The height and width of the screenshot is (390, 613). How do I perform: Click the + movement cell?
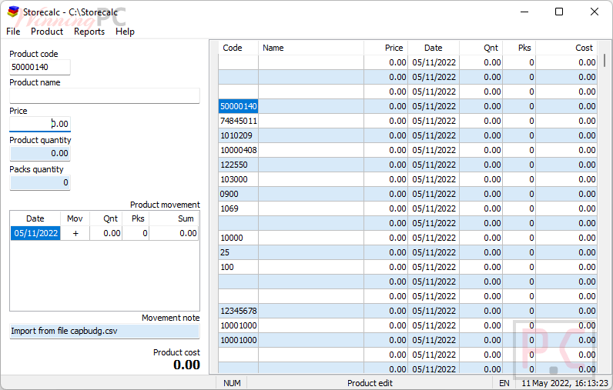(x=75, y=233)
